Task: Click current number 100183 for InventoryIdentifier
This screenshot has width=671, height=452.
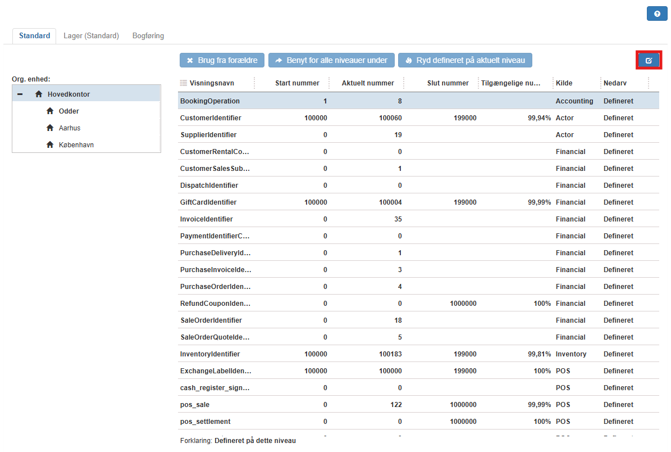Action: tap(390, 354)
